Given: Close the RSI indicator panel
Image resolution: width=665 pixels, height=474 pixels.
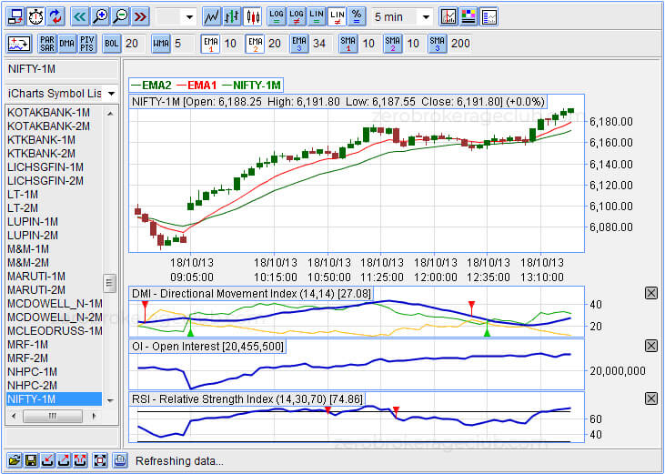Looking at the screenshot, I should pos(651,398).
